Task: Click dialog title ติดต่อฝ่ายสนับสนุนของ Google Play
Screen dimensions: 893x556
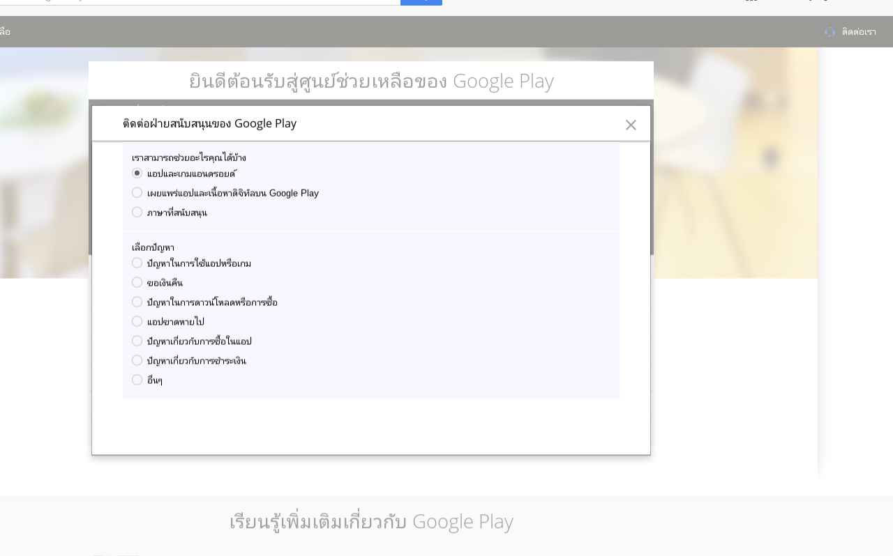Action: click(210, 123)
